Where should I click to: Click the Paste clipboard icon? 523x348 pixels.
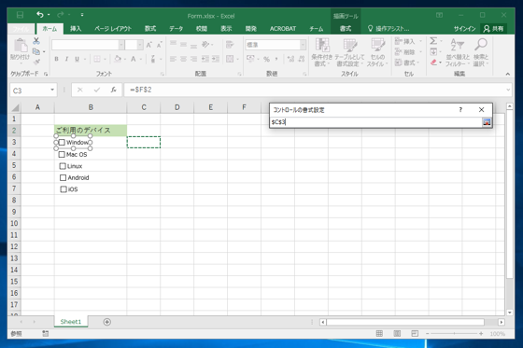(20, 46)
